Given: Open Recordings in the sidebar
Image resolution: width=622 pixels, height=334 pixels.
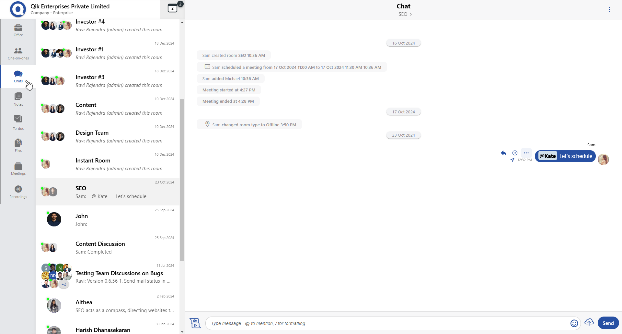Looking at the screenshot, I should [x=18, y=192].
